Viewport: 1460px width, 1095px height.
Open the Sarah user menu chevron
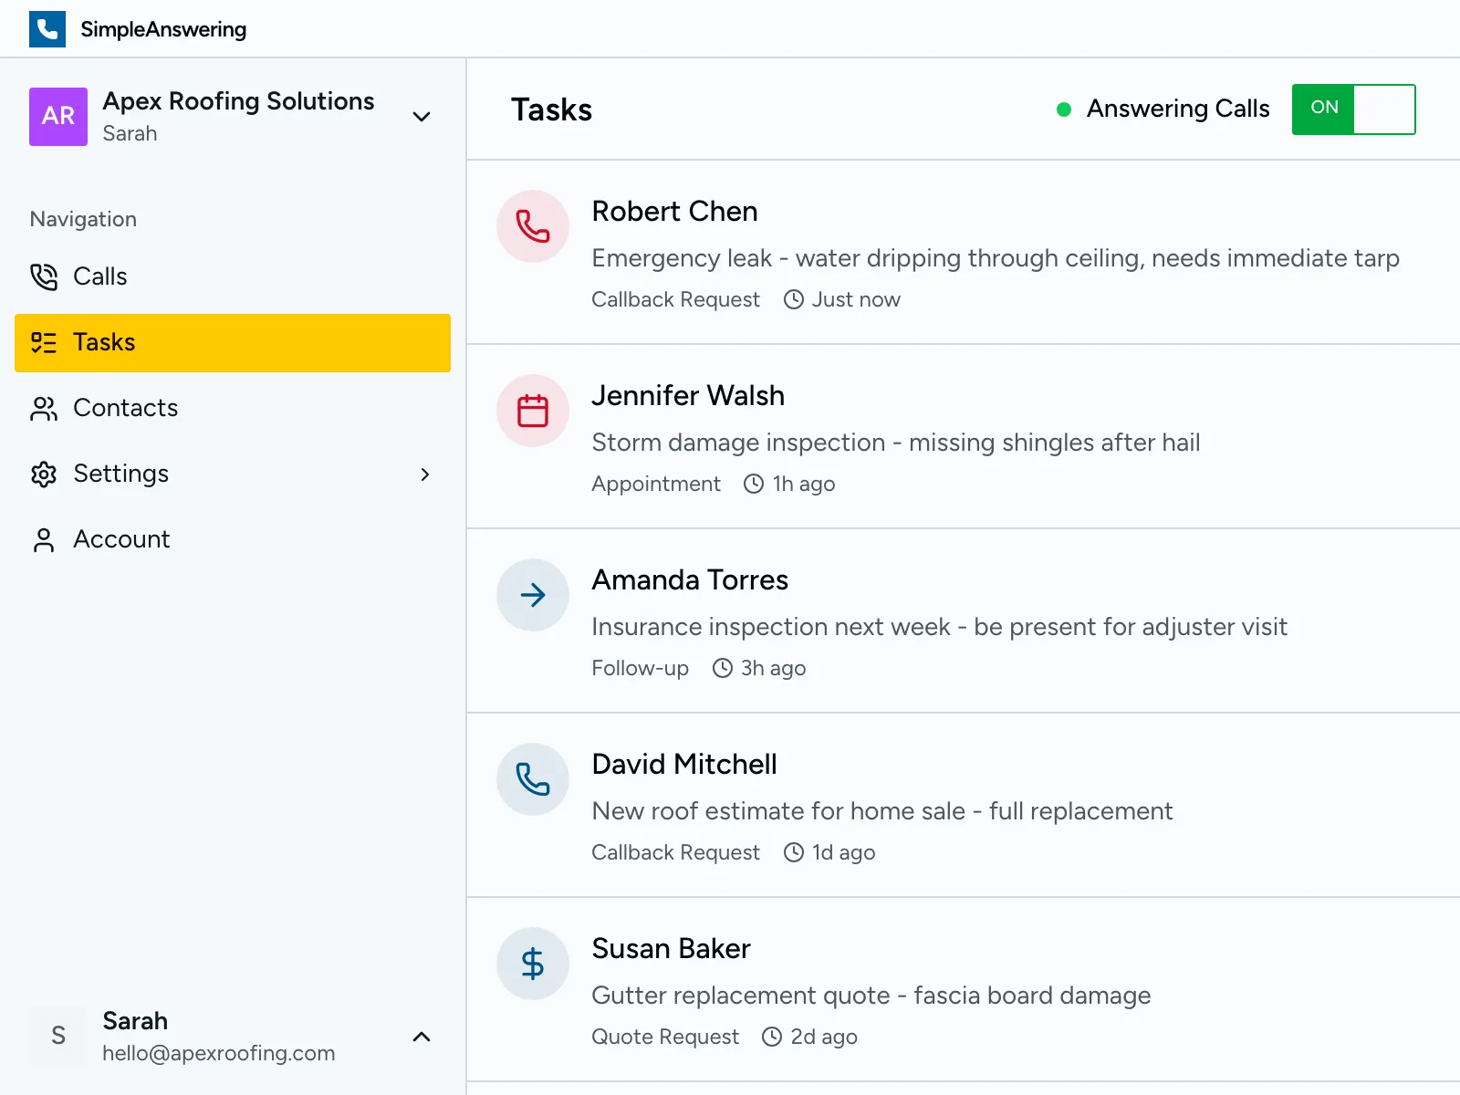pyautogui.click(x=421, y=1037)
